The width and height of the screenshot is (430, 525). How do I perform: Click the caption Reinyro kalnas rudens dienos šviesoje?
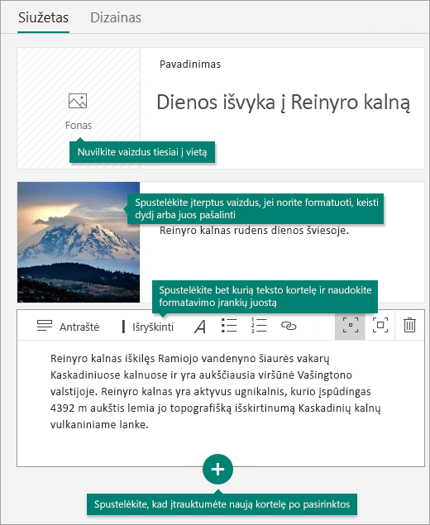click(254, 231)
